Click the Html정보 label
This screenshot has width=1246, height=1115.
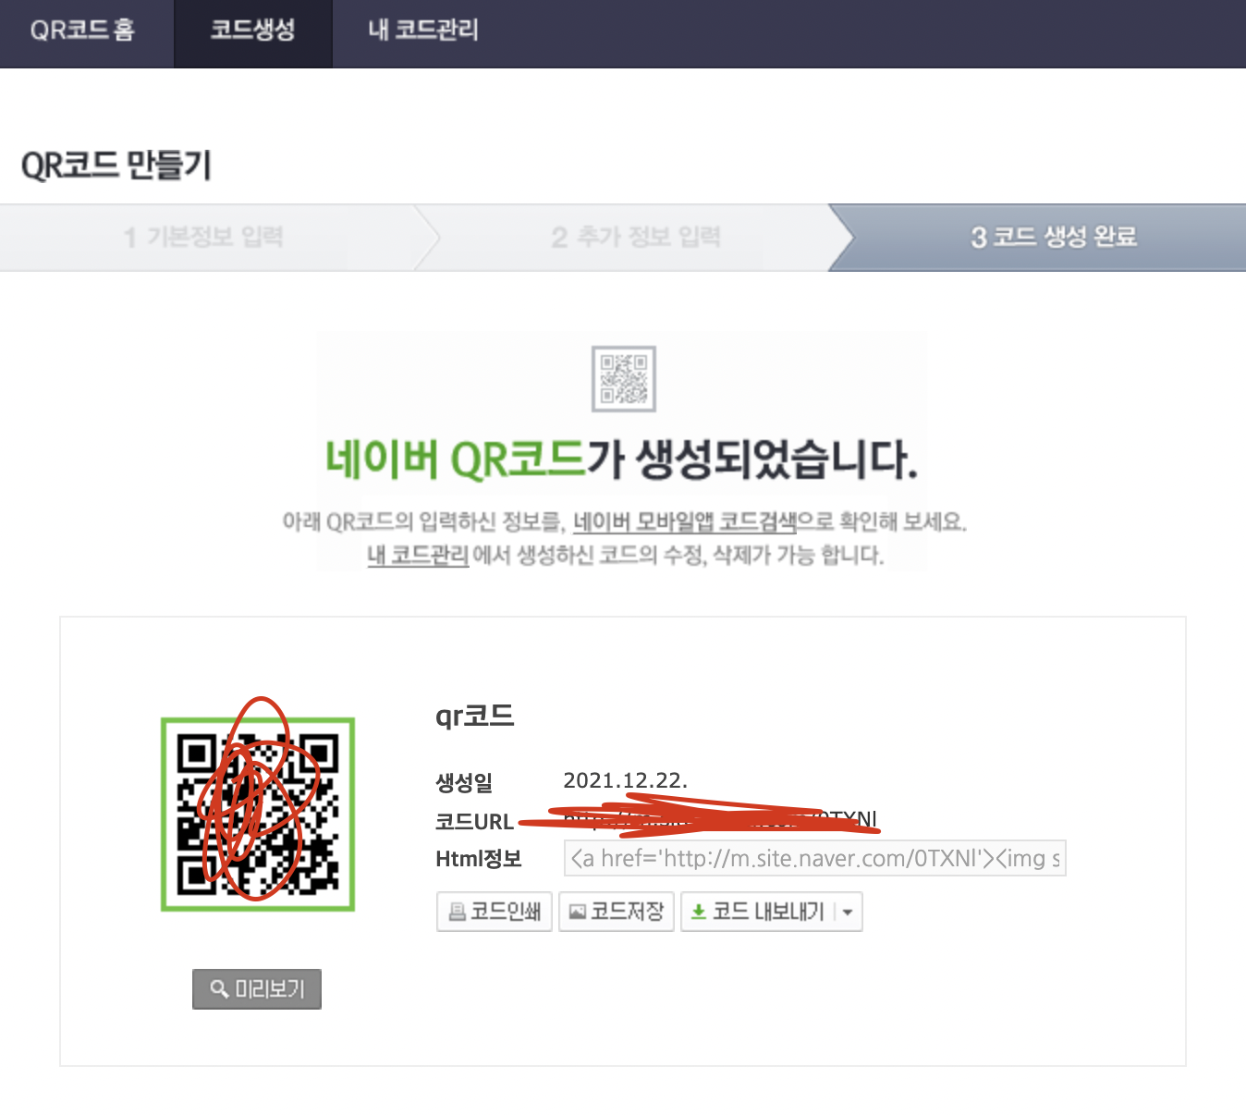pos(479,859)
